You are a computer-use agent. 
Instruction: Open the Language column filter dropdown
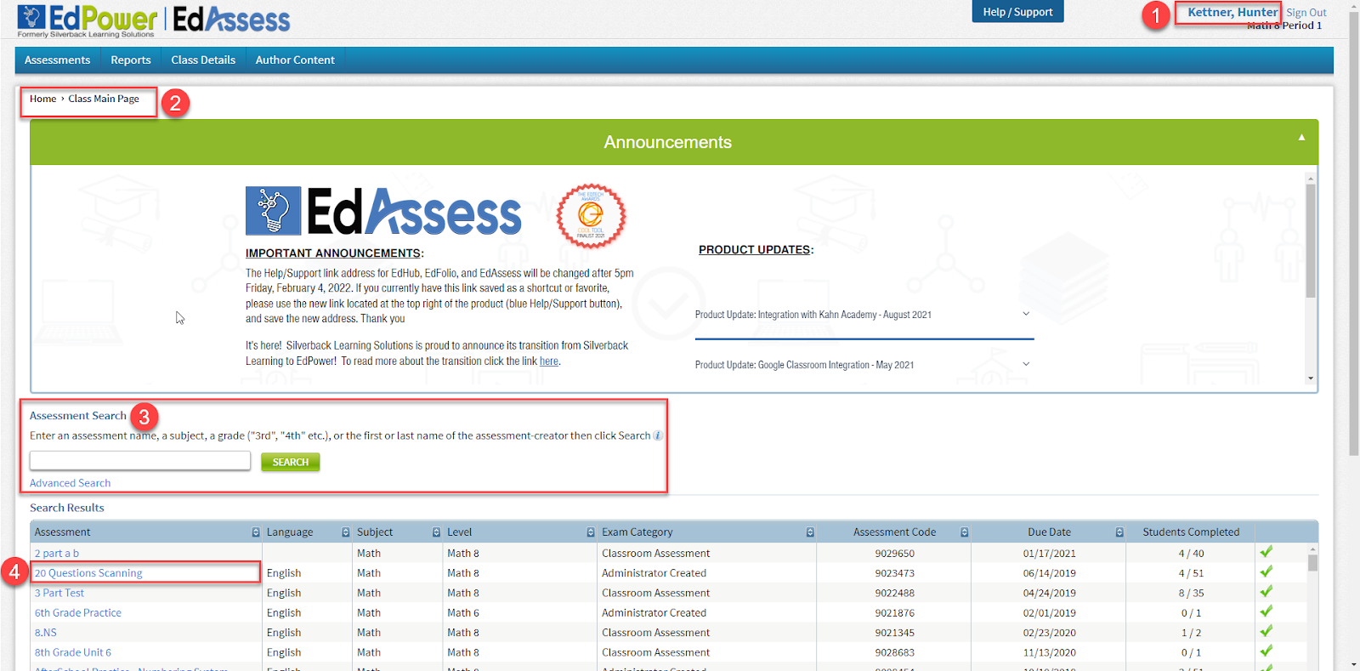pos(346,532)
